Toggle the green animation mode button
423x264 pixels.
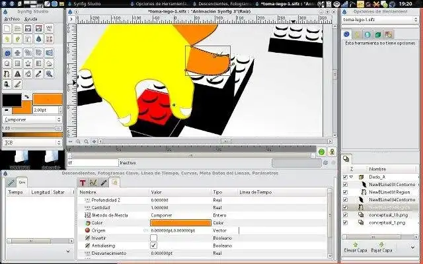click(321, 152)
